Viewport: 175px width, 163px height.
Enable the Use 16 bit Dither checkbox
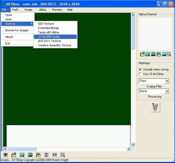[140, 74]
